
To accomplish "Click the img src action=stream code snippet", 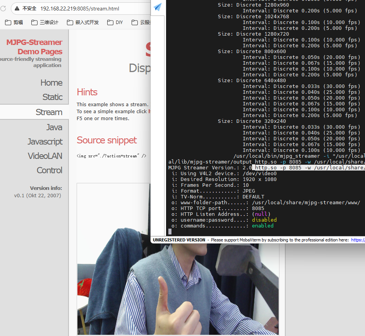I will (x=111, y=156).
